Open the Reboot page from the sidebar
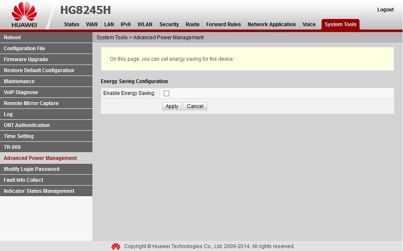Image resolution: width=403 pixels, height=251 pixels. (x=12, y=37)
